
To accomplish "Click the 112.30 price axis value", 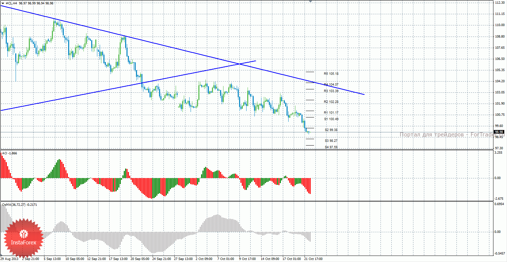I will point(500,3).
